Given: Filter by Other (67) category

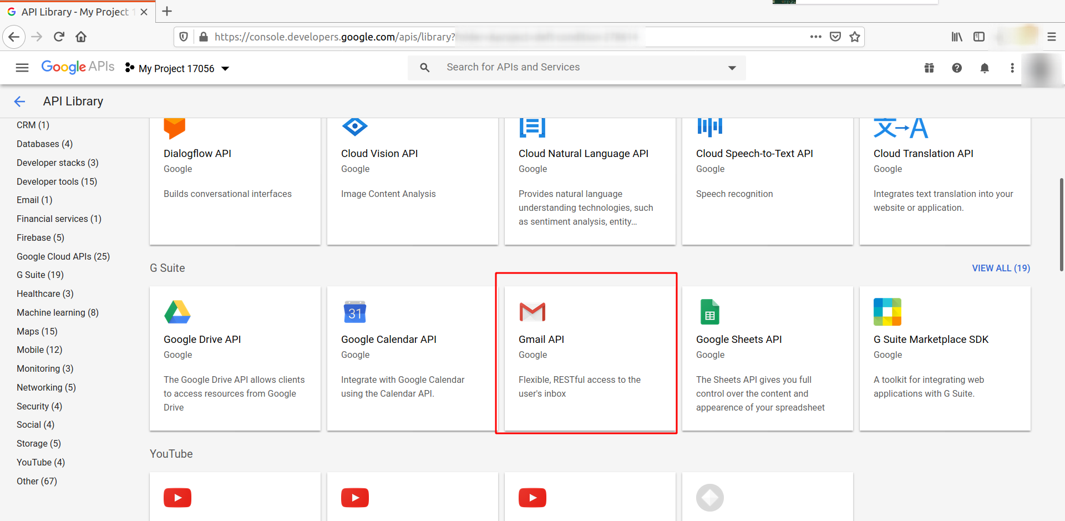Looking at the screenshot, I should (37, 482).
